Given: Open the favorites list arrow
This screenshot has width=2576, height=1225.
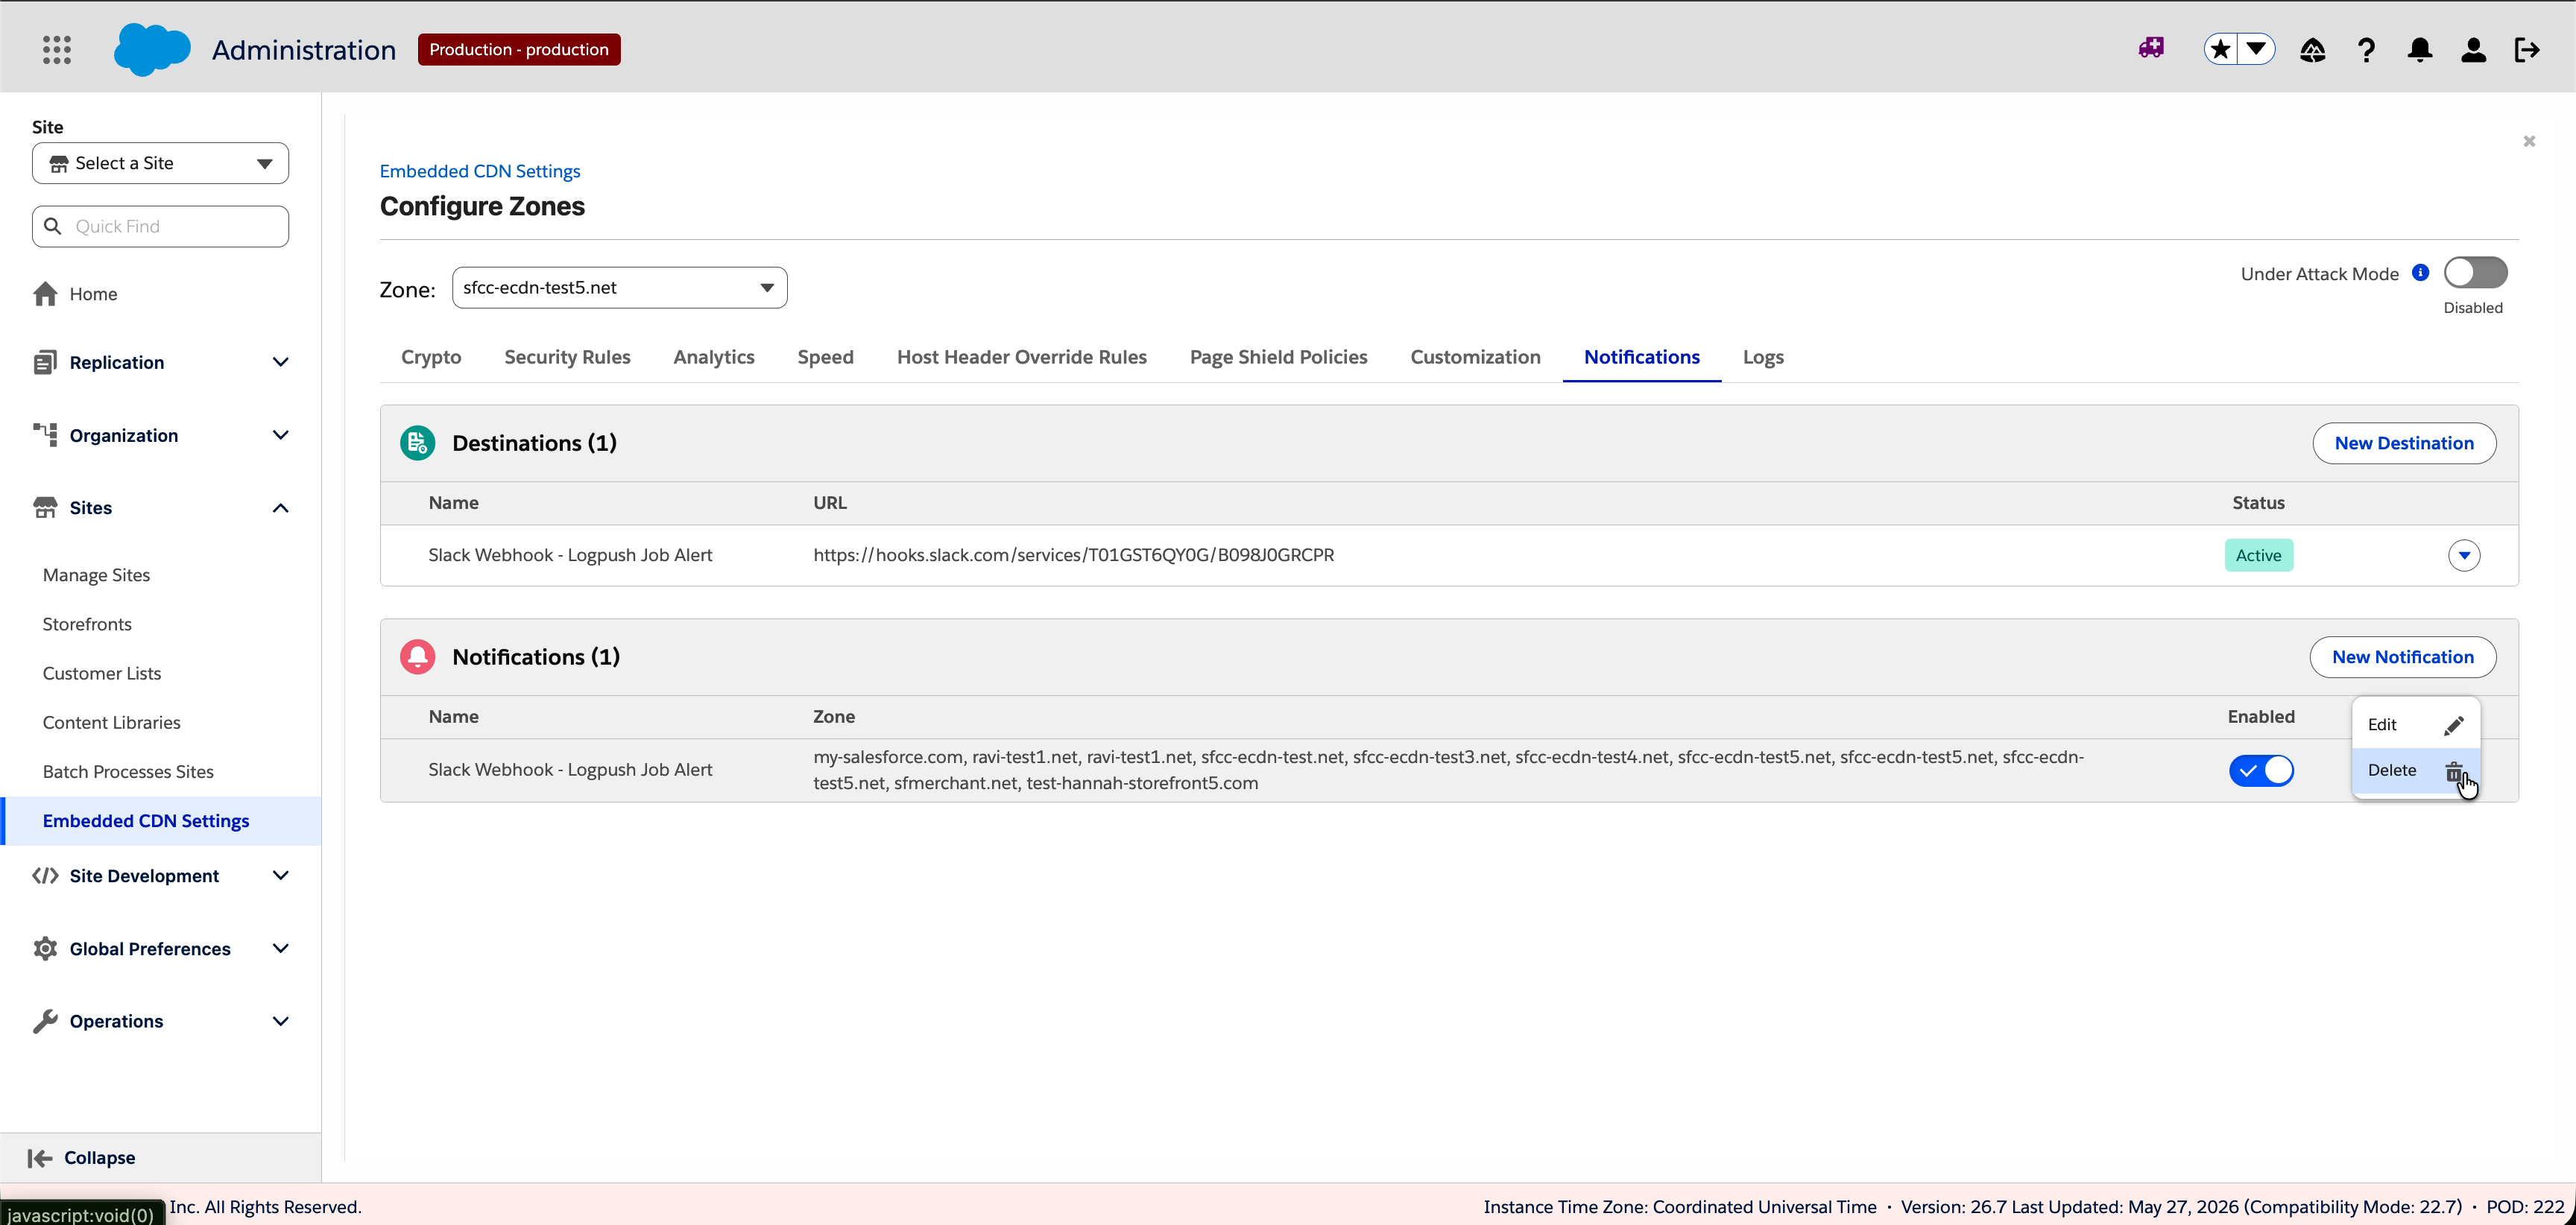Looking at the screenshot, I should pyautogui.click(x=2256, y=49).
